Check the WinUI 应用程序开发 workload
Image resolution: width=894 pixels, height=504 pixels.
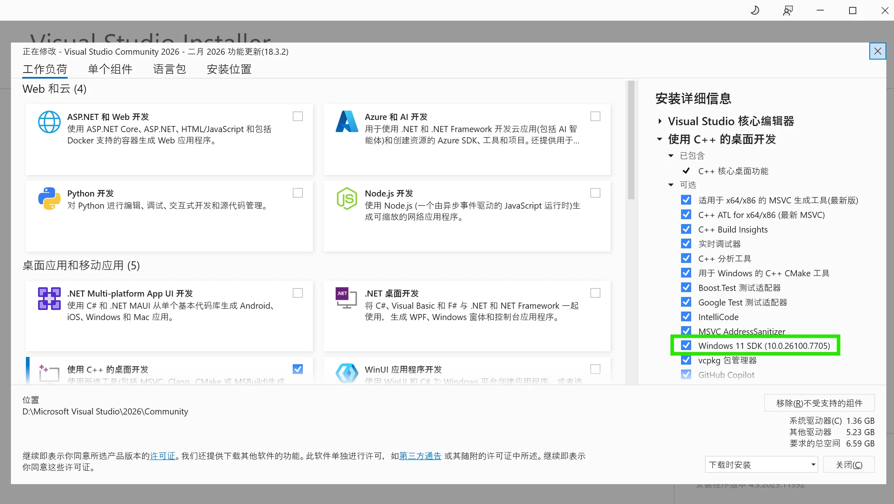(x=595, y=369)
